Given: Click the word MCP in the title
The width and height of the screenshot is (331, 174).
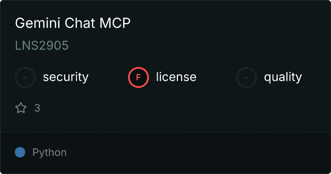Looking at the screenshot, I should (x=115, y=23).
